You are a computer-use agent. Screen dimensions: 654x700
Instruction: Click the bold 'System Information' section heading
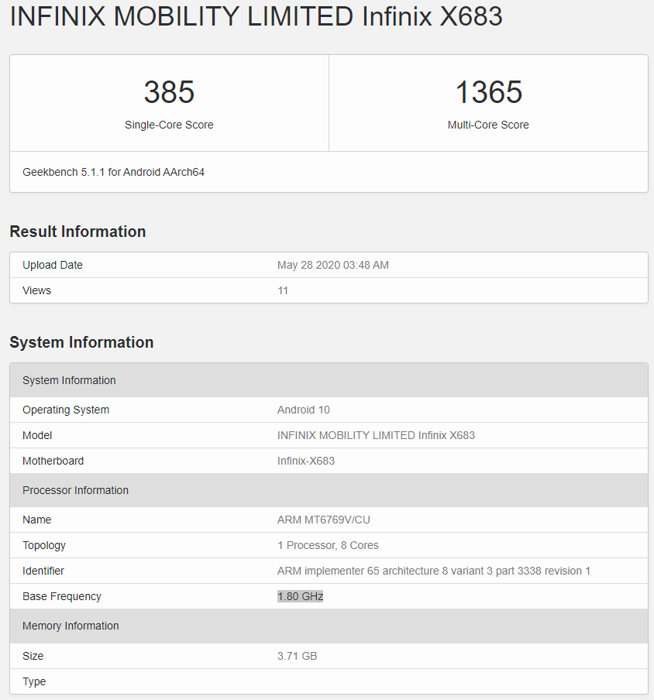click(82, 342)
